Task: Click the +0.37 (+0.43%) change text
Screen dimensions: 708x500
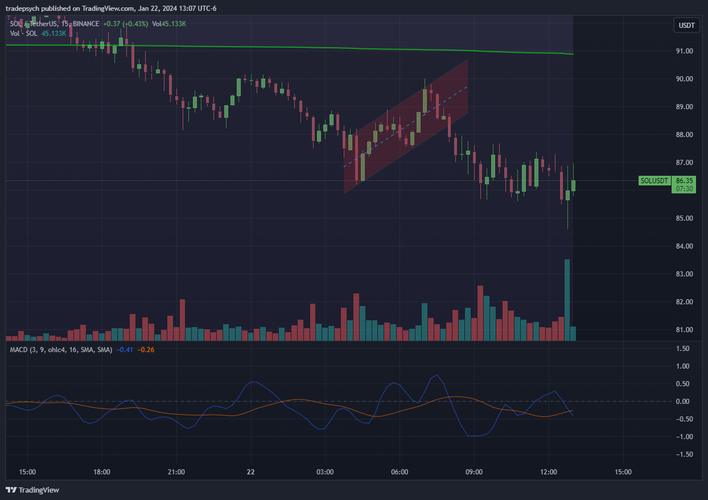Action: [x=125, y=24]
